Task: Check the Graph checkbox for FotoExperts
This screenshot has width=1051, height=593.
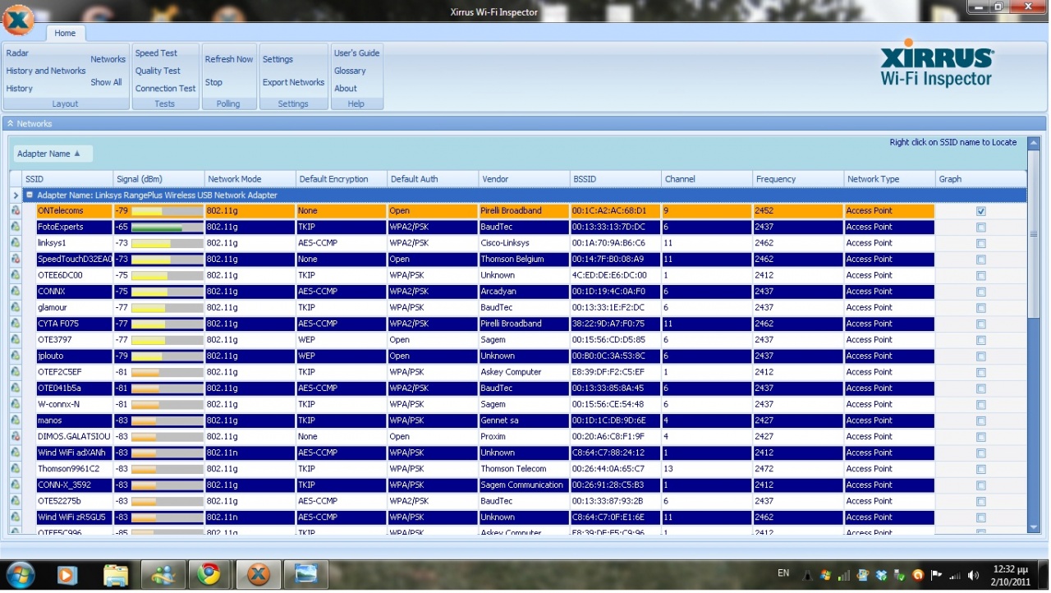Action: point(981,228)
